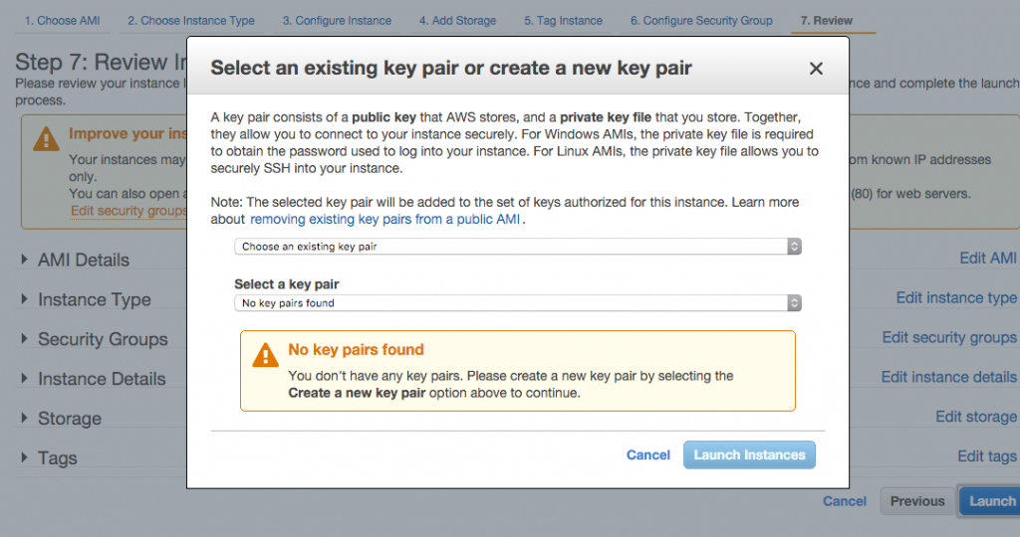Click the Edit AMI link
This screenshot has width=1020, height=537.
point(988,258)
